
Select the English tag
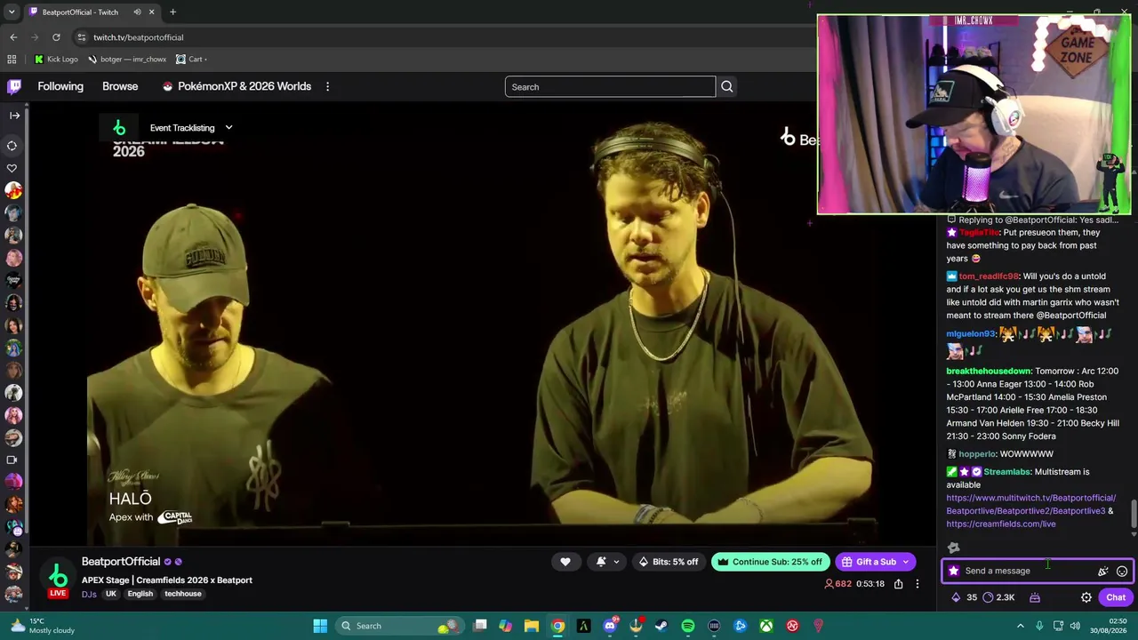tap(140, 594)
